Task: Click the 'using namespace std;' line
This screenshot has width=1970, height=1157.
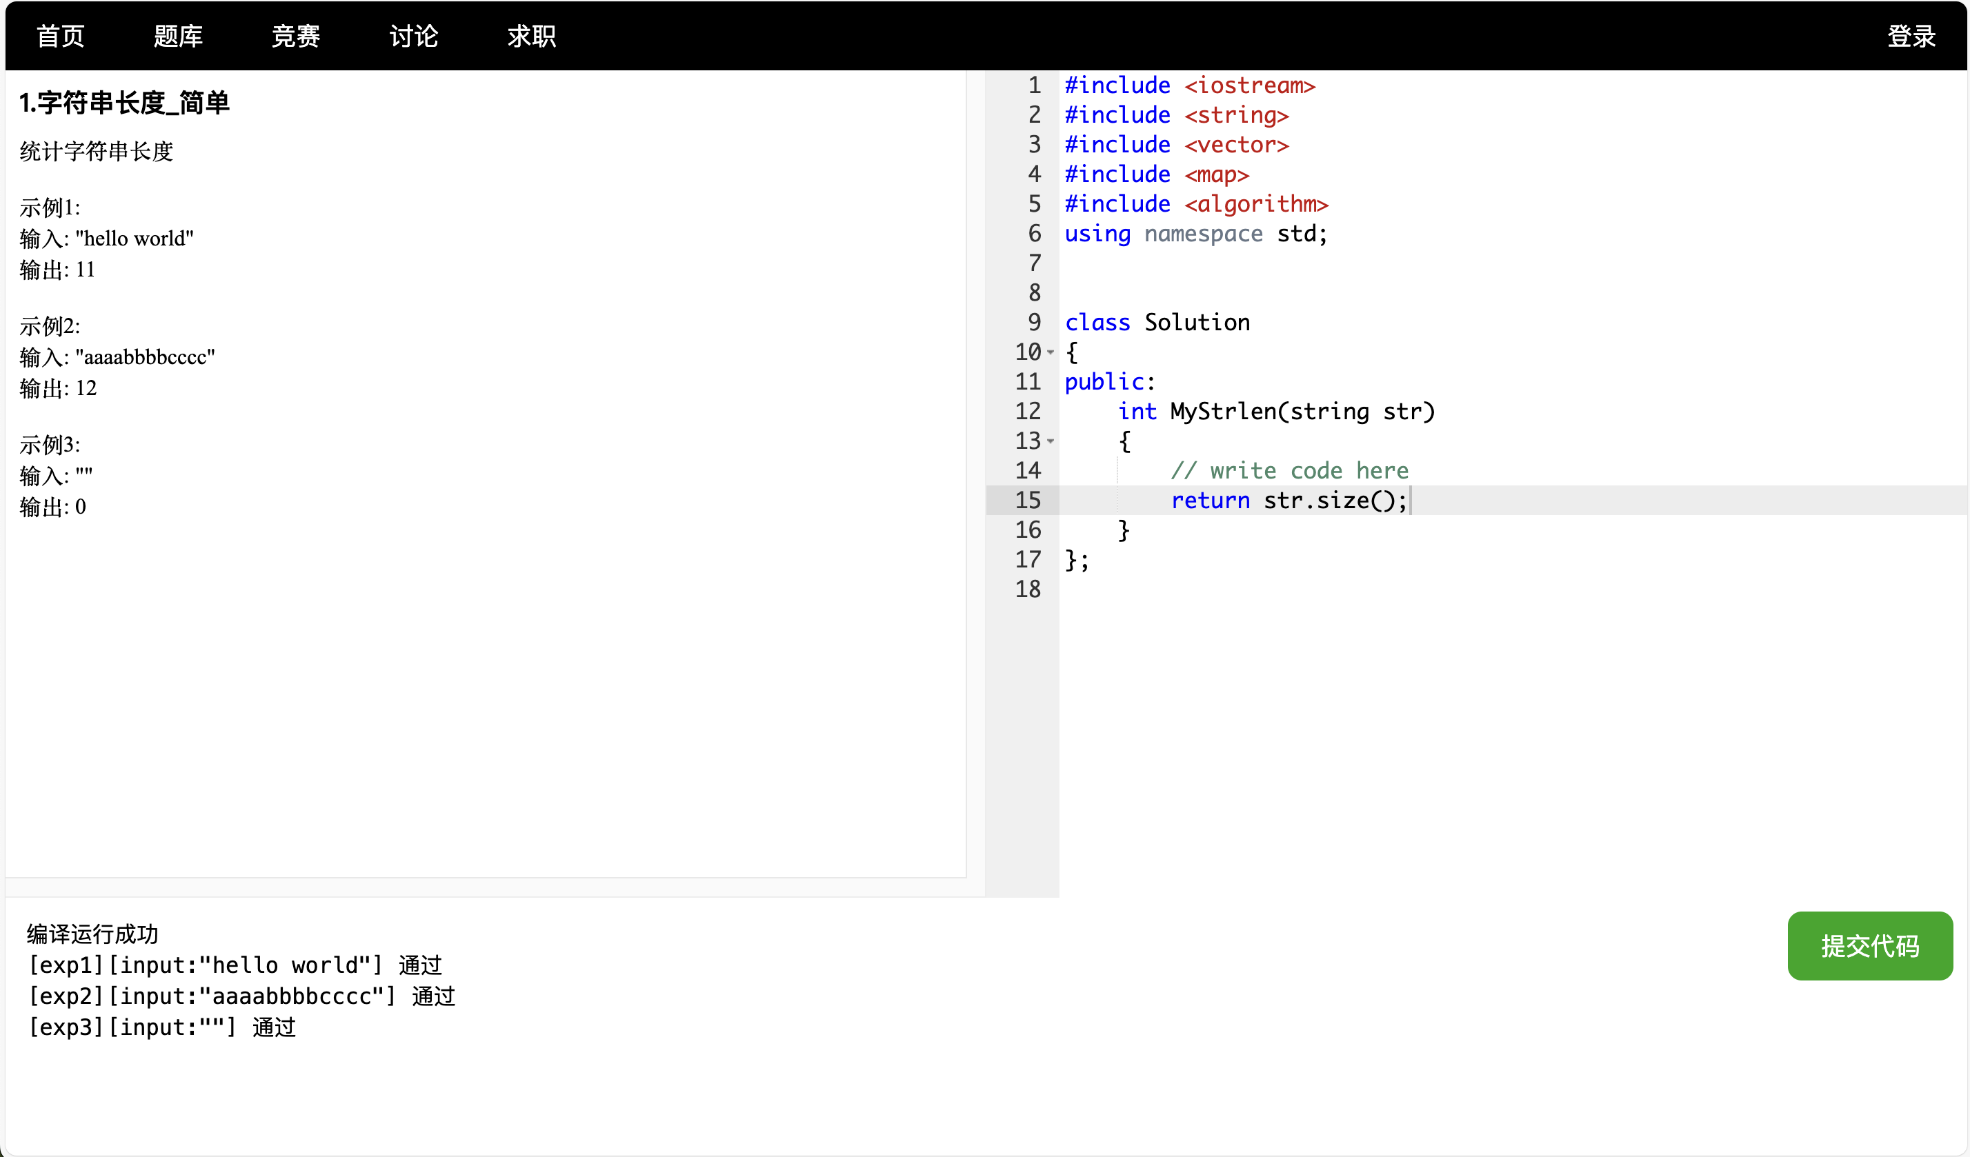Action: pyautogui.click(x=1195, y=234)
